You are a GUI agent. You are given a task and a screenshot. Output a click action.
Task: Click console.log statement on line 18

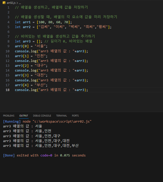52,90
